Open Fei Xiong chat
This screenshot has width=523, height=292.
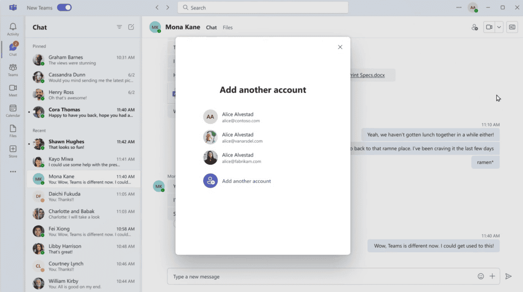(83, 231)
